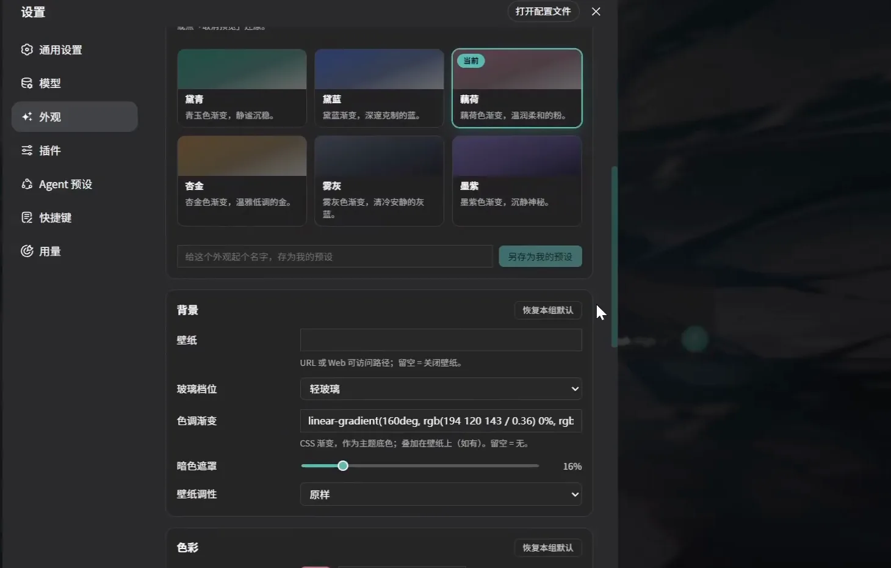Select 外观 settings tab
This screenshot has height=568, width=891.
pyautogui.click(x=74, y=117)
